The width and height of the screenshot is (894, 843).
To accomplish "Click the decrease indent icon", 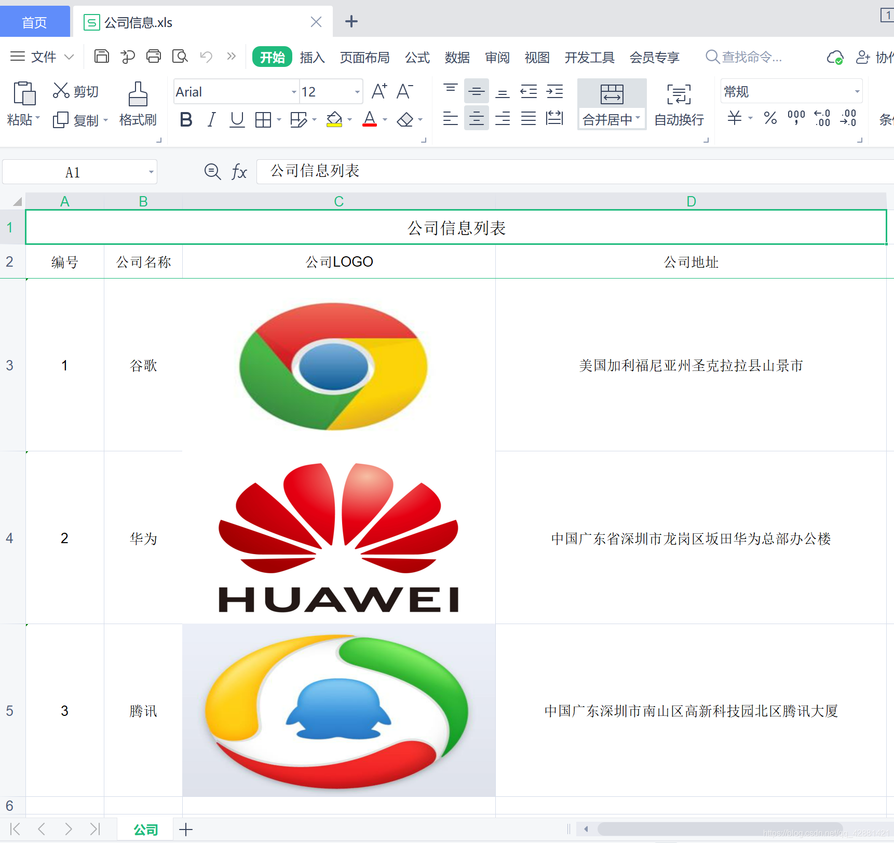I will click(529, 91).
